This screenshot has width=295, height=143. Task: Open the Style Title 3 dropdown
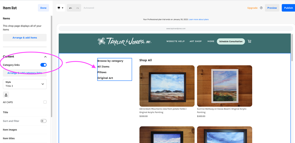[x=25, y=84]
